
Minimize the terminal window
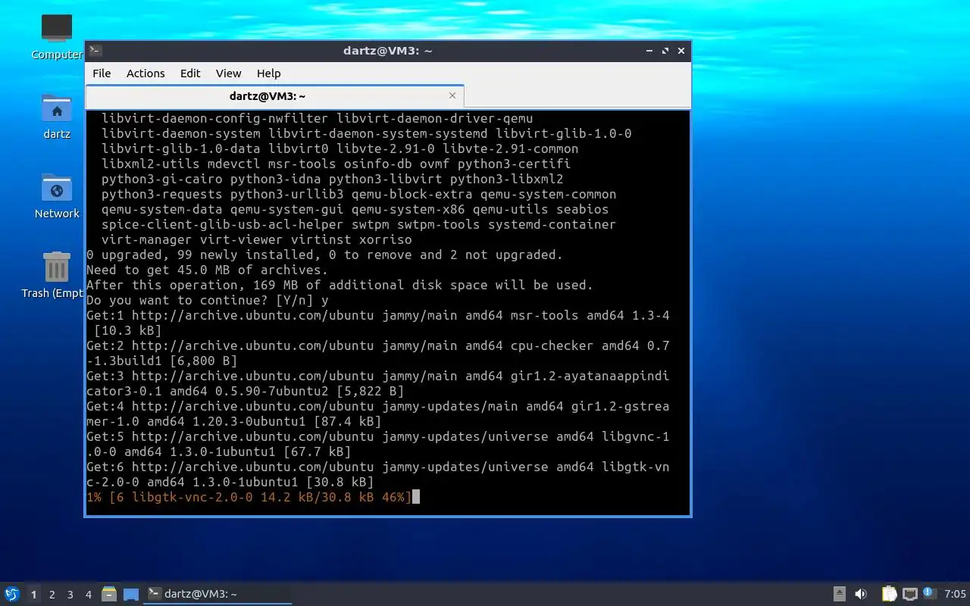(649, 51)
